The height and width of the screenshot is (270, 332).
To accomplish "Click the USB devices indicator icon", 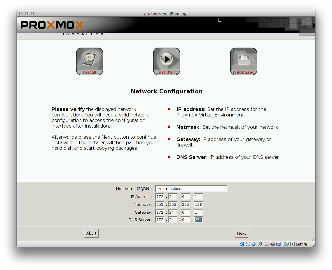I will [x=254, y=244].
